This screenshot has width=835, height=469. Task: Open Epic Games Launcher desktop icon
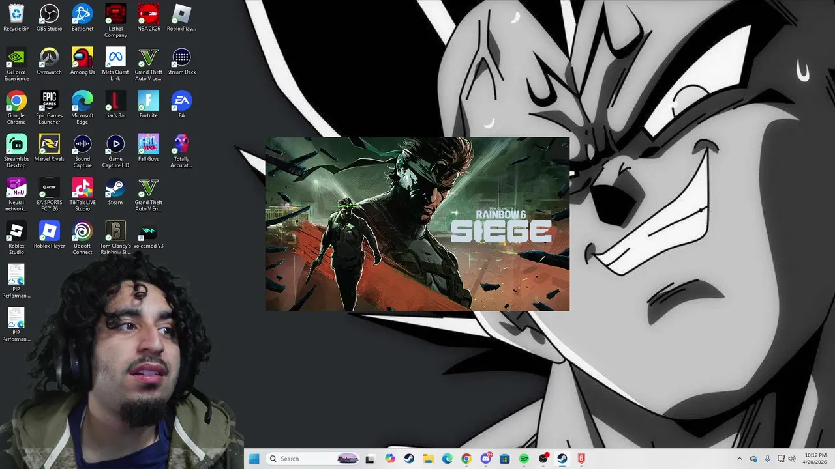click(x=50, y=107)
